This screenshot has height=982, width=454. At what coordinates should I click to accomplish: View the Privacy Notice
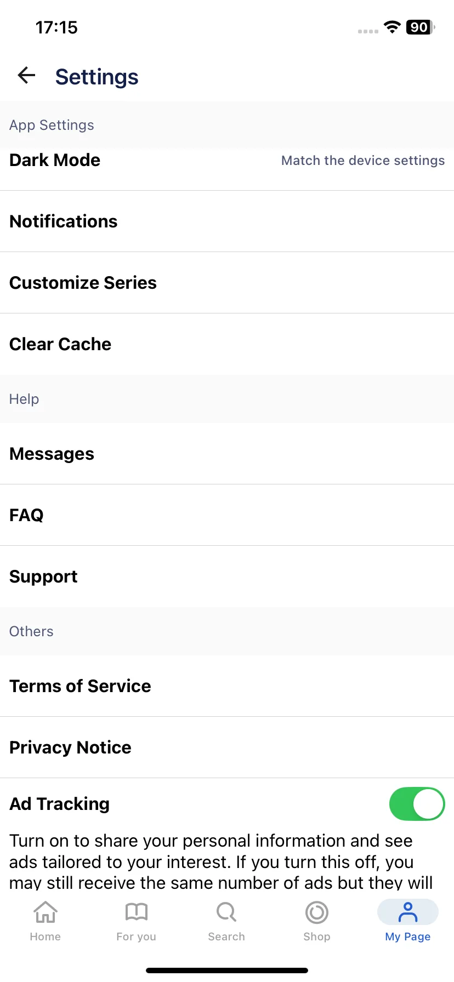pos(227,747)
